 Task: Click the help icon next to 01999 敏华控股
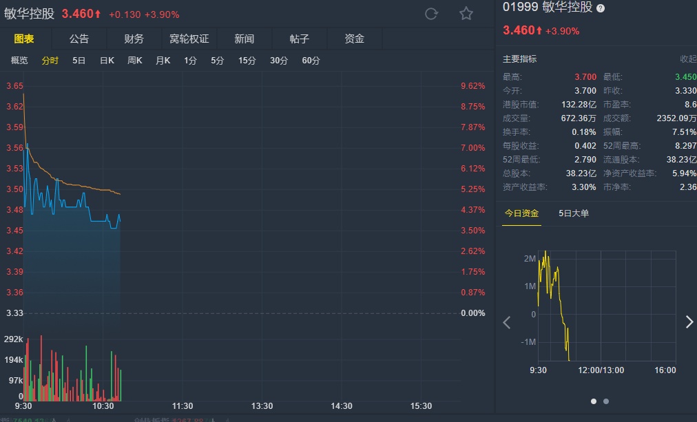point(601,8)
